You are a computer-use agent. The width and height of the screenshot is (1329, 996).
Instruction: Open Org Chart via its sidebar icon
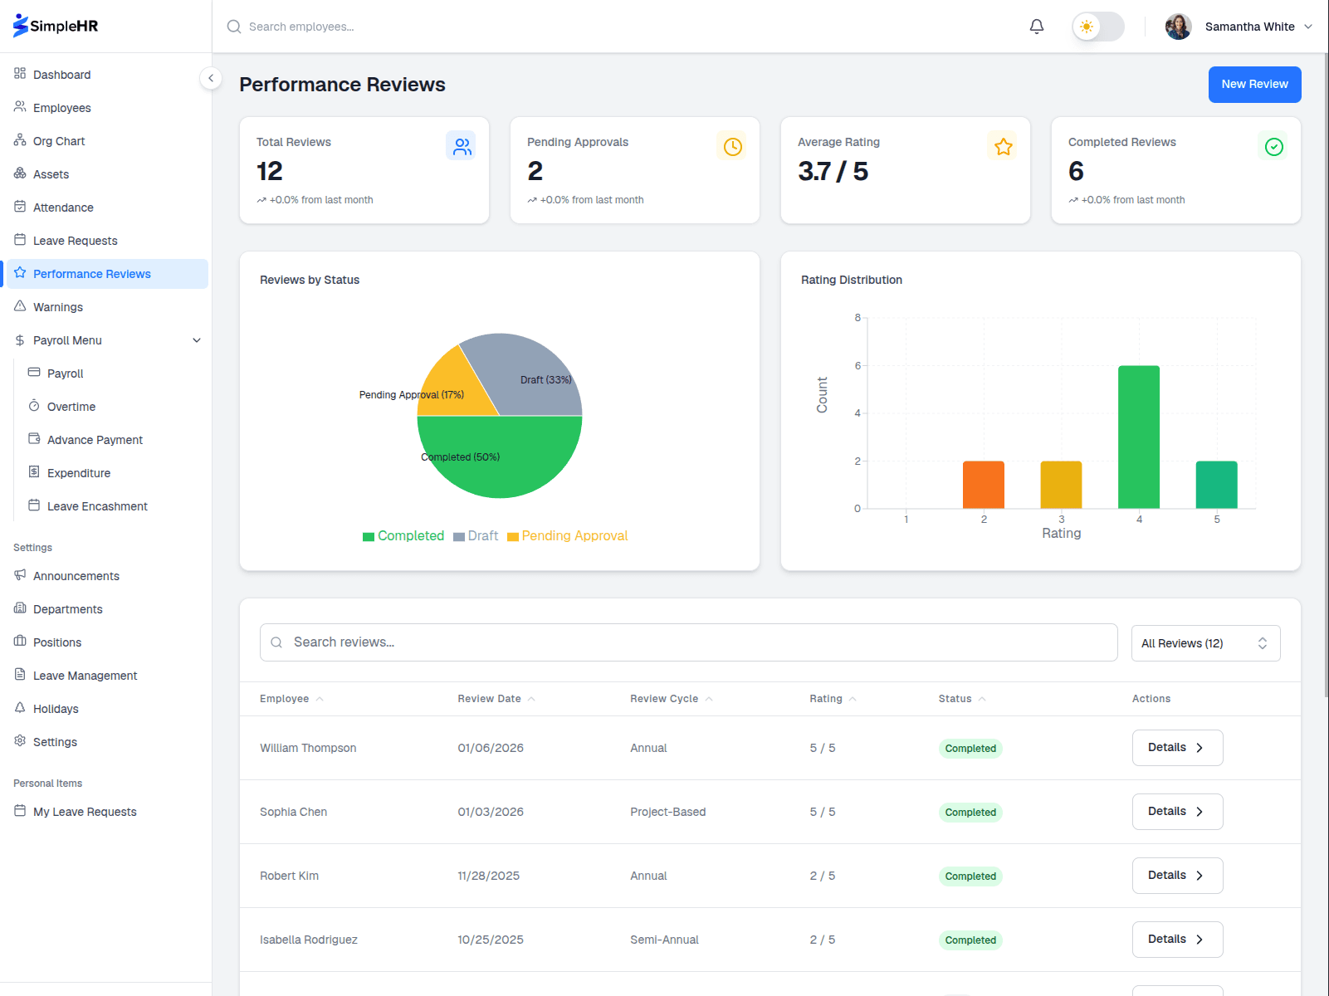pos(20,140)
